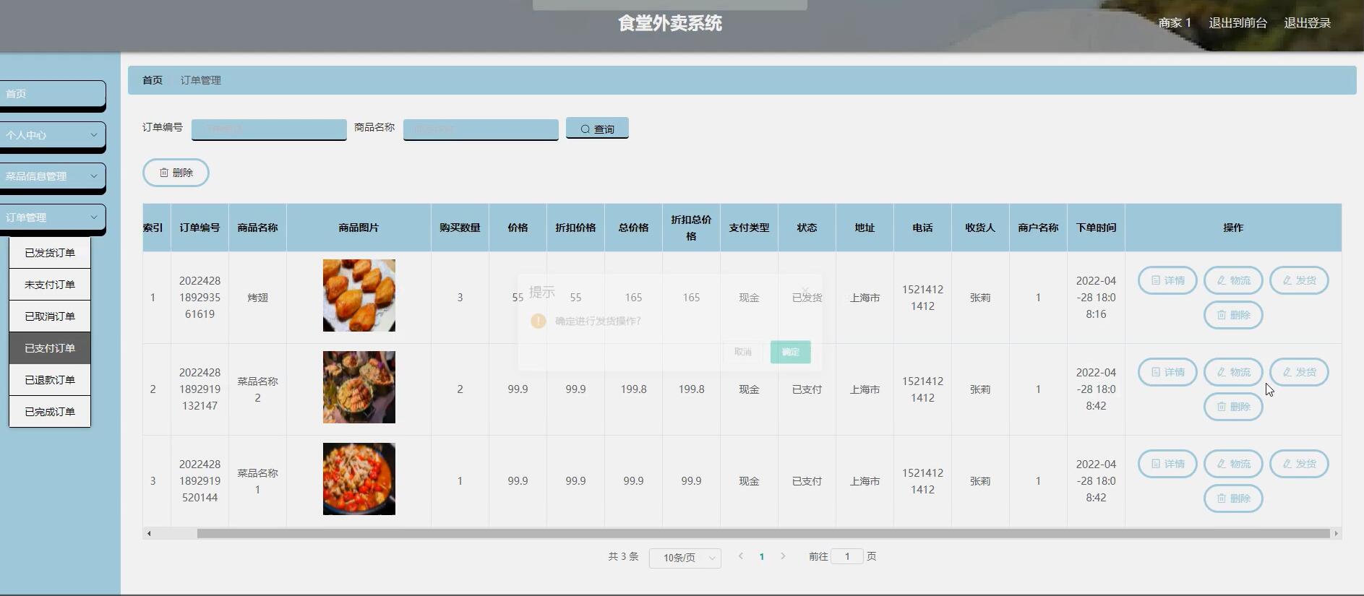The width and height of the screenshot is (1364, 596).
Task: Select page number 1 in pagination
Action: [x=762, y=556]
